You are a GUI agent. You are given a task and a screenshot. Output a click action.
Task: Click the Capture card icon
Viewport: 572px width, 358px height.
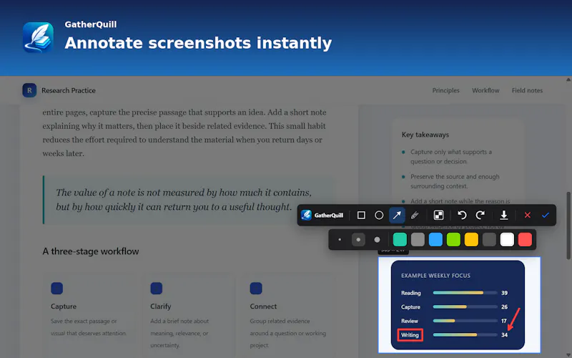pyautogui.click(x=57, y=289)
